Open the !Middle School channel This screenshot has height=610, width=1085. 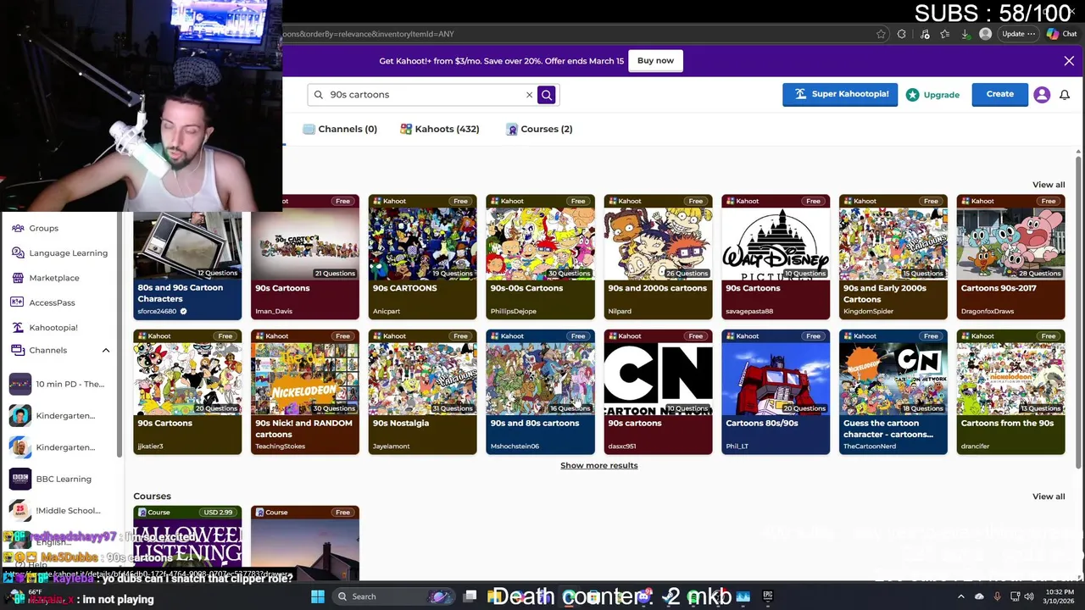[55, 510]
